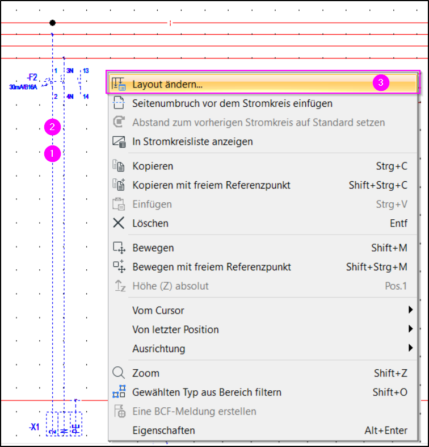
Task: Open the Von letzter Position entry
Action: 263,329
